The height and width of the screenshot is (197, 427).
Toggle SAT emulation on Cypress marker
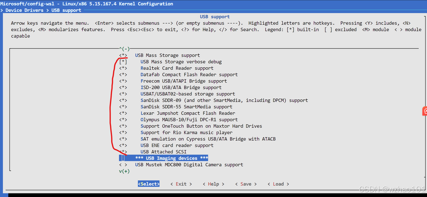(123, 139)
